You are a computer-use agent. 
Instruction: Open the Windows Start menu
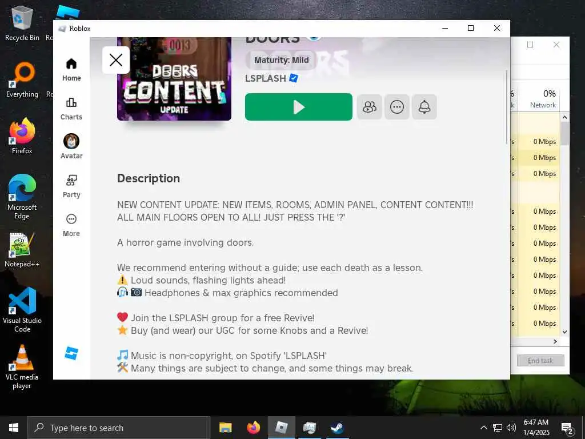pyautogui.click(x=14, y=428)
